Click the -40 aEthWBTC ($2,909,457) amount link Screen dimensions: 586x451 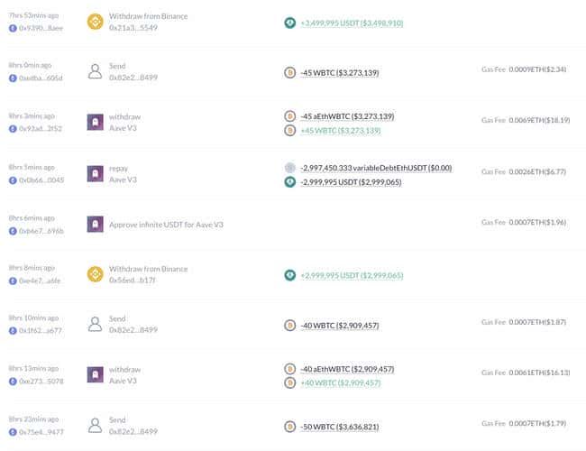pos(346,368)
